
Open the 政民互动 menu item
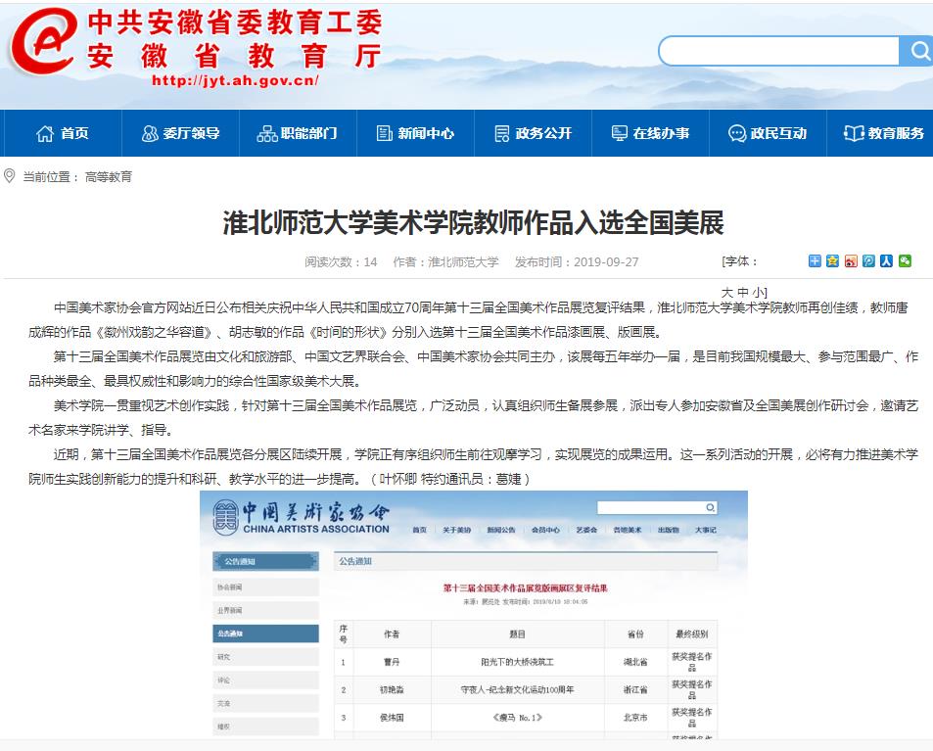[x=768, y=133]
